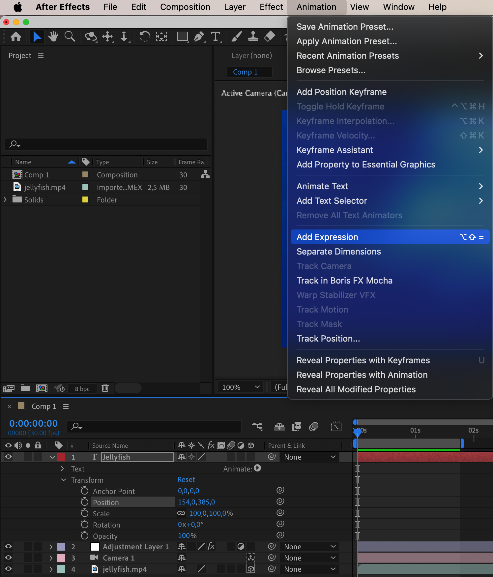Select the Rotation tool
493x577 pixels.
pyautogui.click(x=144, y=37)
